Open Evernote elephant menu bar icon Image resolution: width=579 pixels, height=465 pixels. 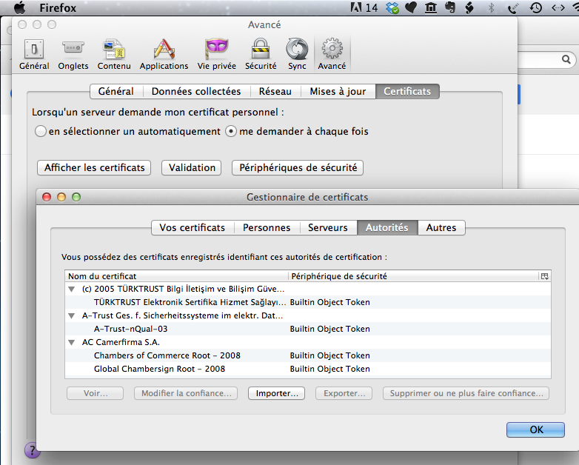click(450, 7)
